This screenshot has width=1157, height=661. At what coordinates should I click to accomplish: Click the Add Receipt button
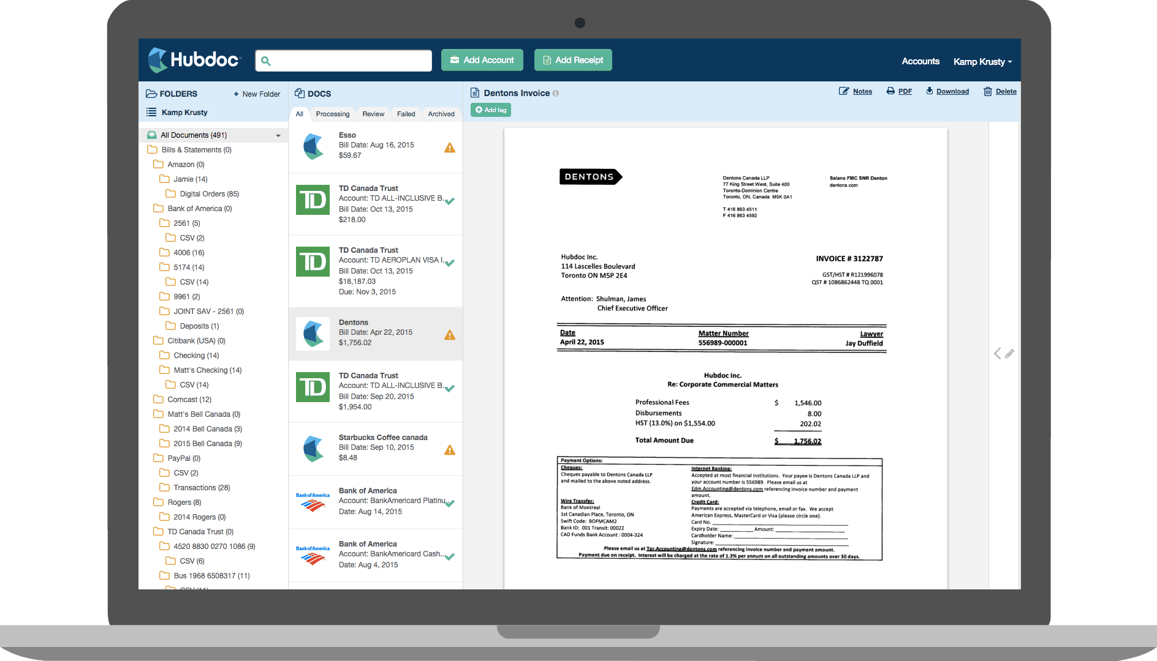(573, 60)
